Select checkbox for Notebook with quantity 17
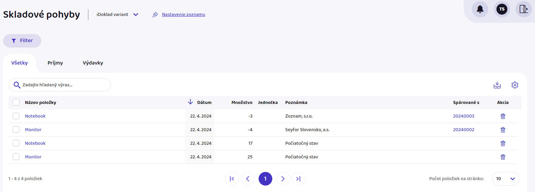535x192 pixels. click(16, 143)
